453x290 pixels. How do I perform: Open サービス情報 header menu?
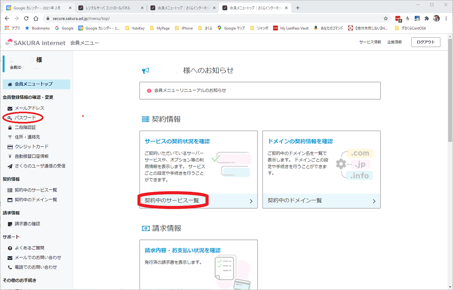pos(370,42)
